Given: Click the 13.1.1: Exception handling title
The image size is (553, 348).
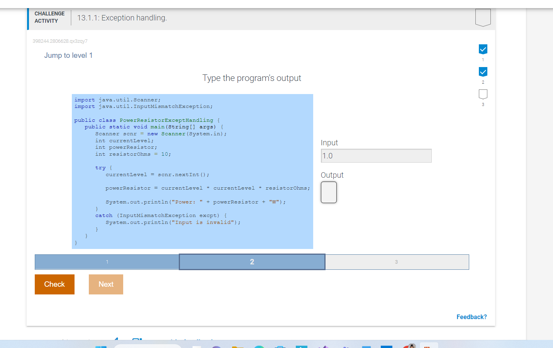Looking at the screenshot, I should [122, 18].
